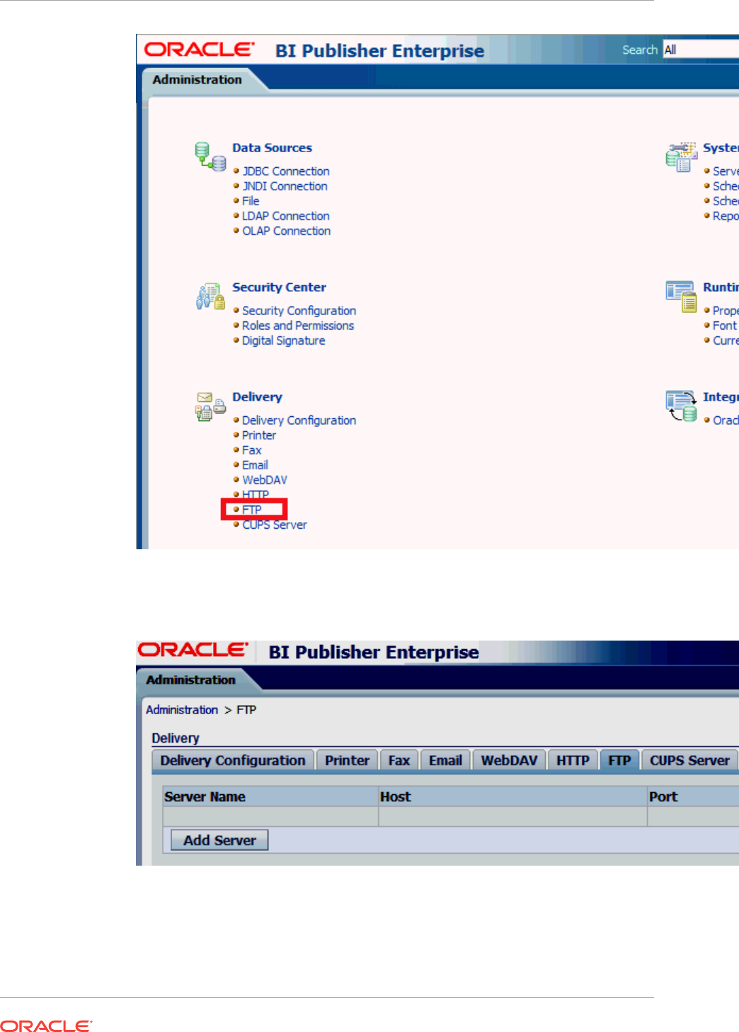Open the CUPS Server link
Viewport: 739px width, 1032px height.
tap(275, 524)
